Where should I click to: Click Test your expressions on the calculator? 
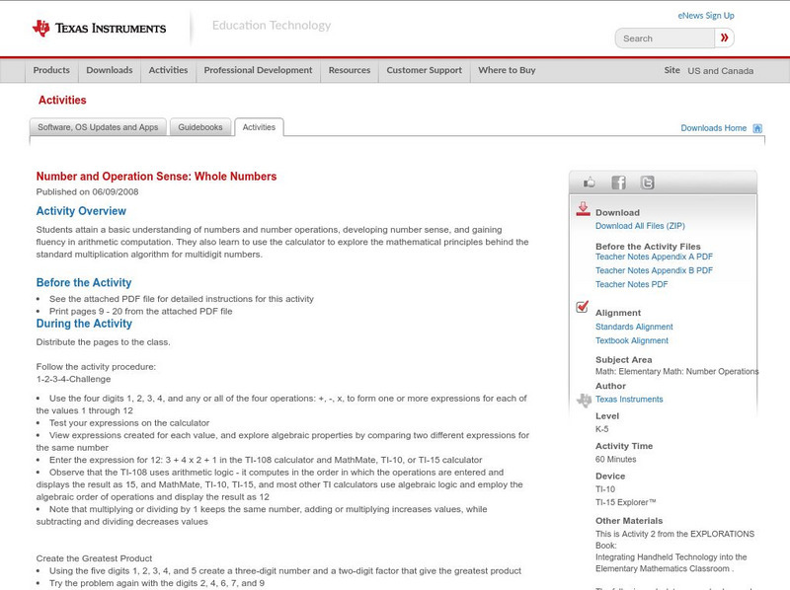coord(129,423)
